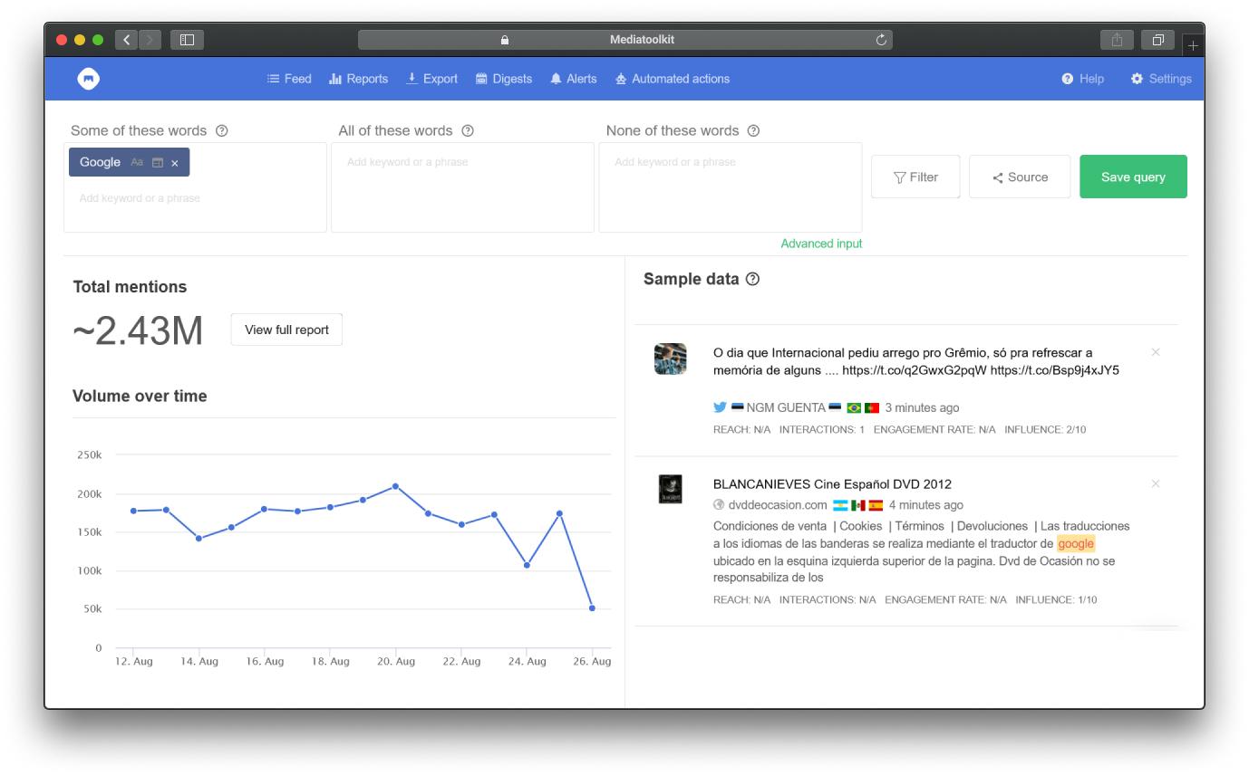Open the Safari share icon

point(1117,40)
